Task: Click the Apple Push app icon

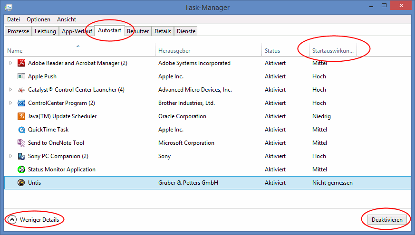Action: point(21,76)
